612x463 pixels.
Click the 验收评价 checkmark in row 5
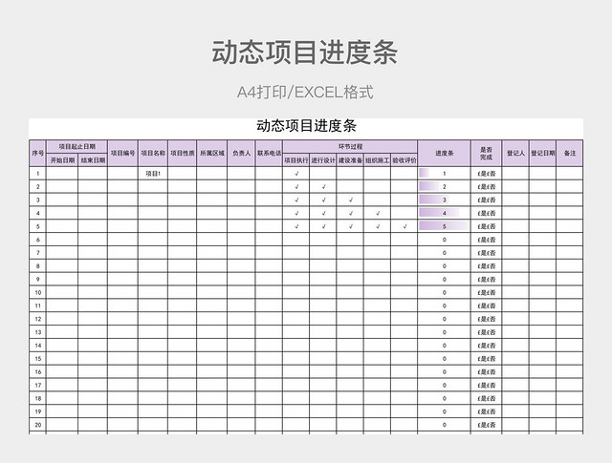[x=404, y=226]
